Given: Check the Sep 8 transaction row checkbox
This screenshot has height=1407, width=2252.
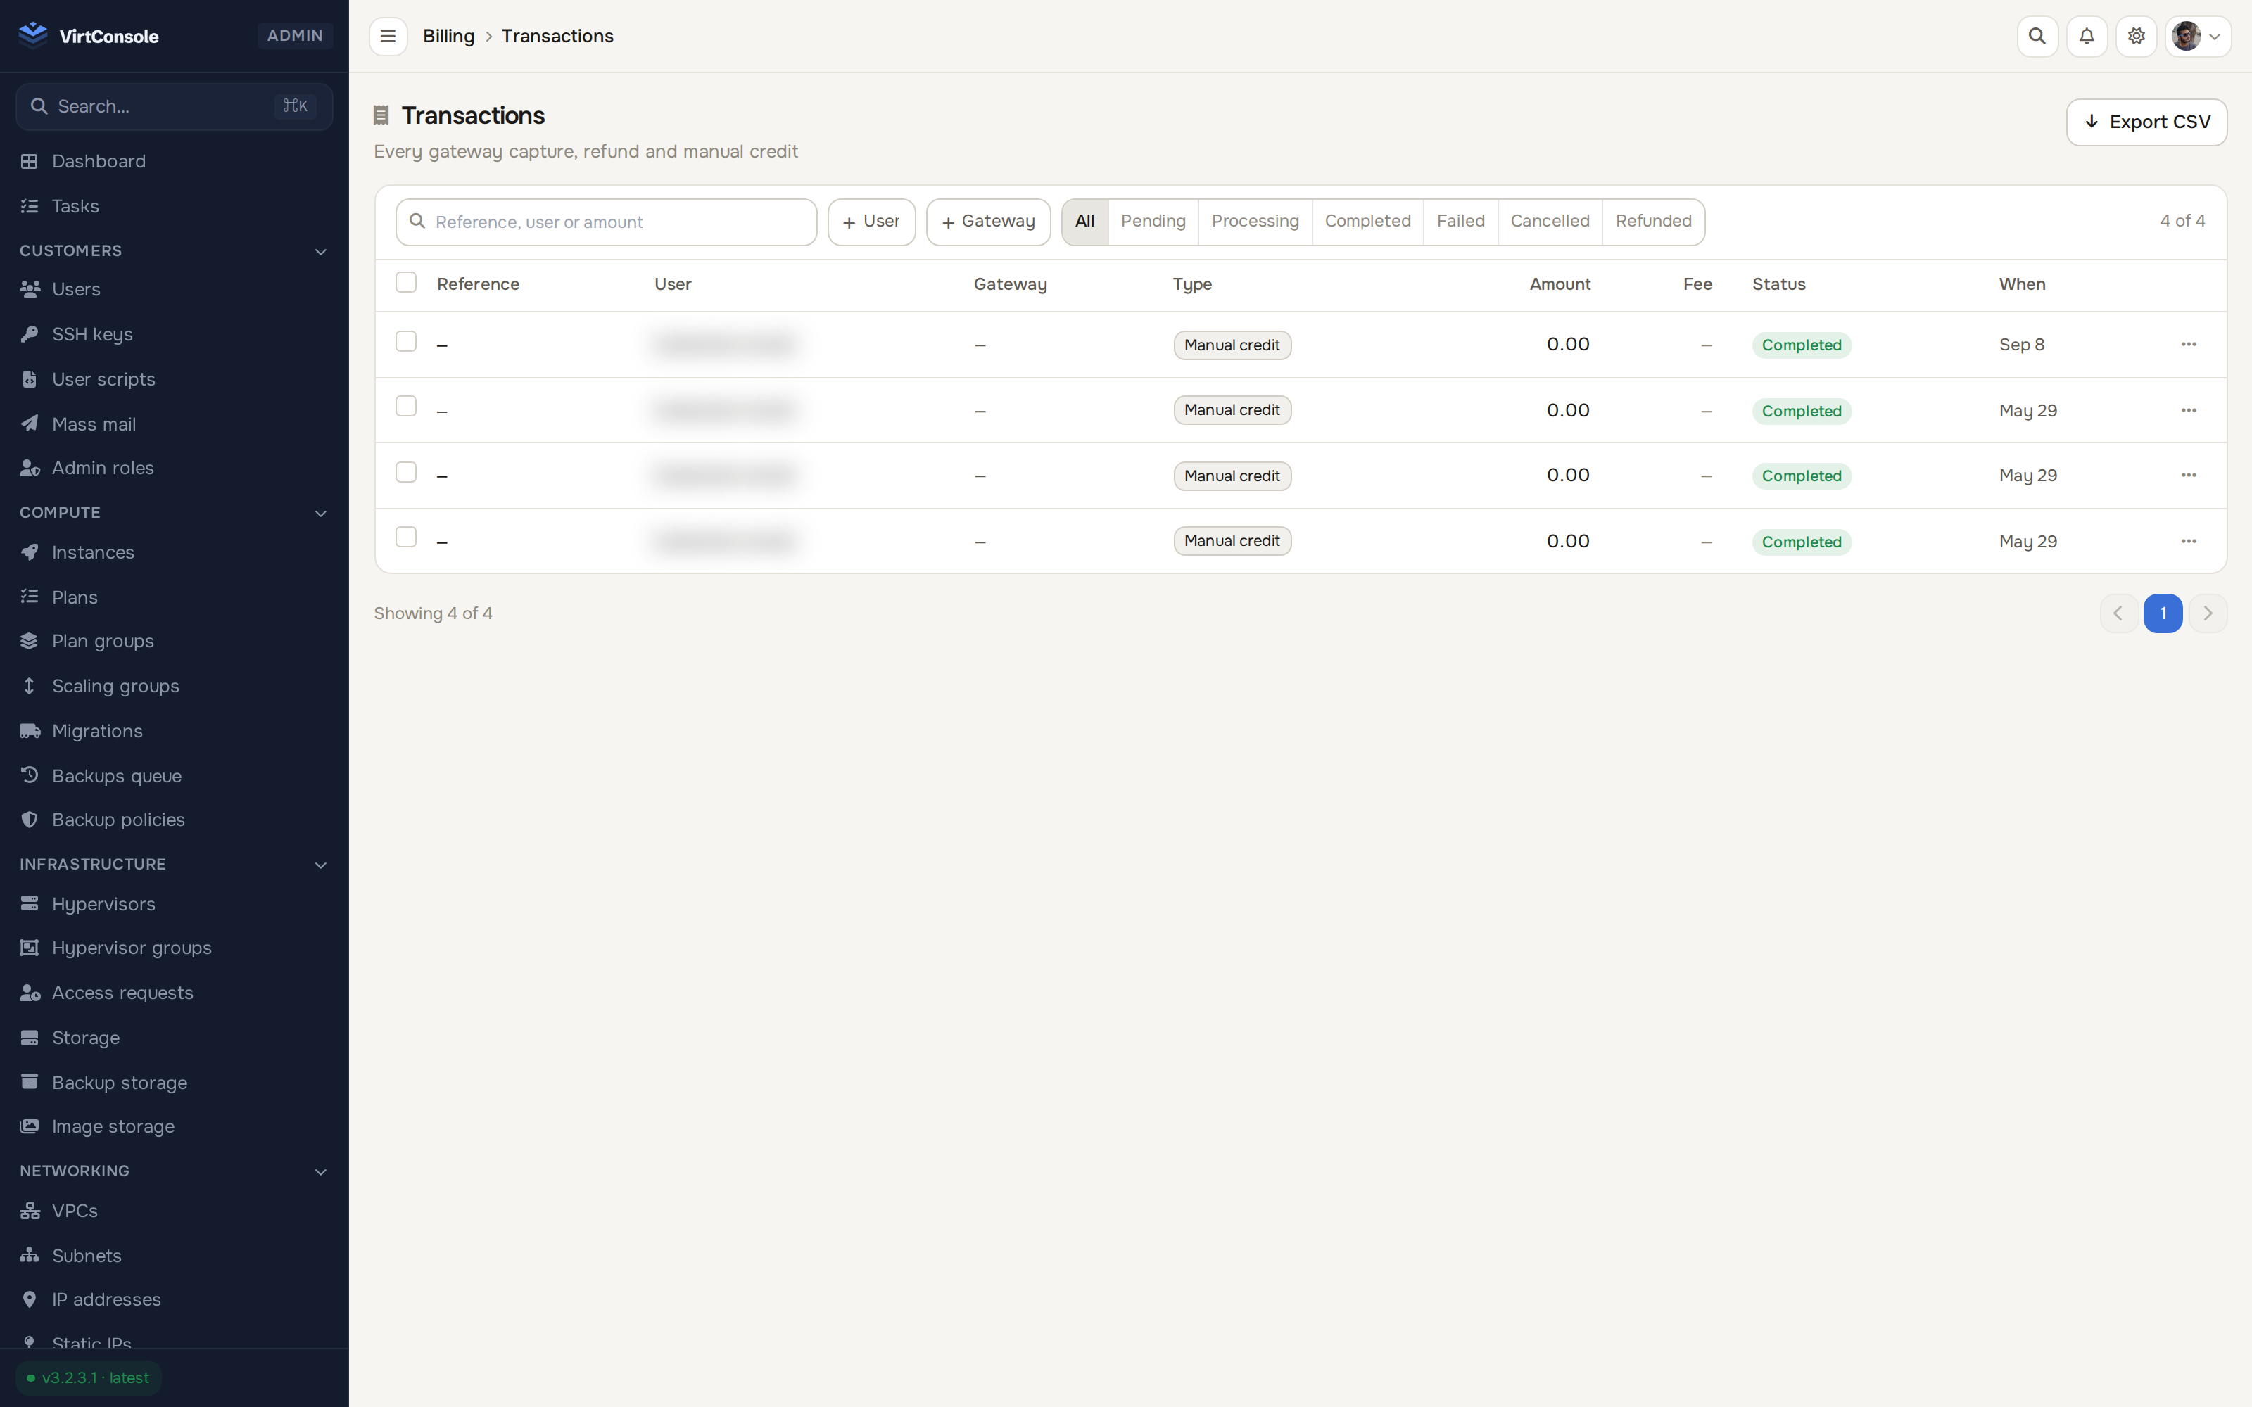Looking at the screenshot, I should (406, 341).
